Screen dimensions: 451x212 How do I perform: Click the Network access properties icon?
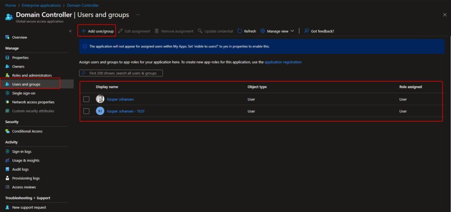tap(7, 102)
